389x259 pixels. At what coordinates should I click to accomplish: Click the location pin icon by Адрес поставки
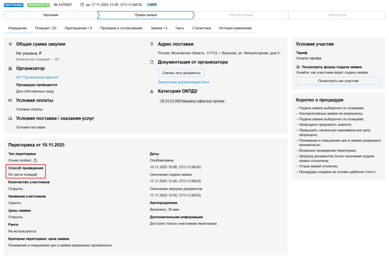152,44
